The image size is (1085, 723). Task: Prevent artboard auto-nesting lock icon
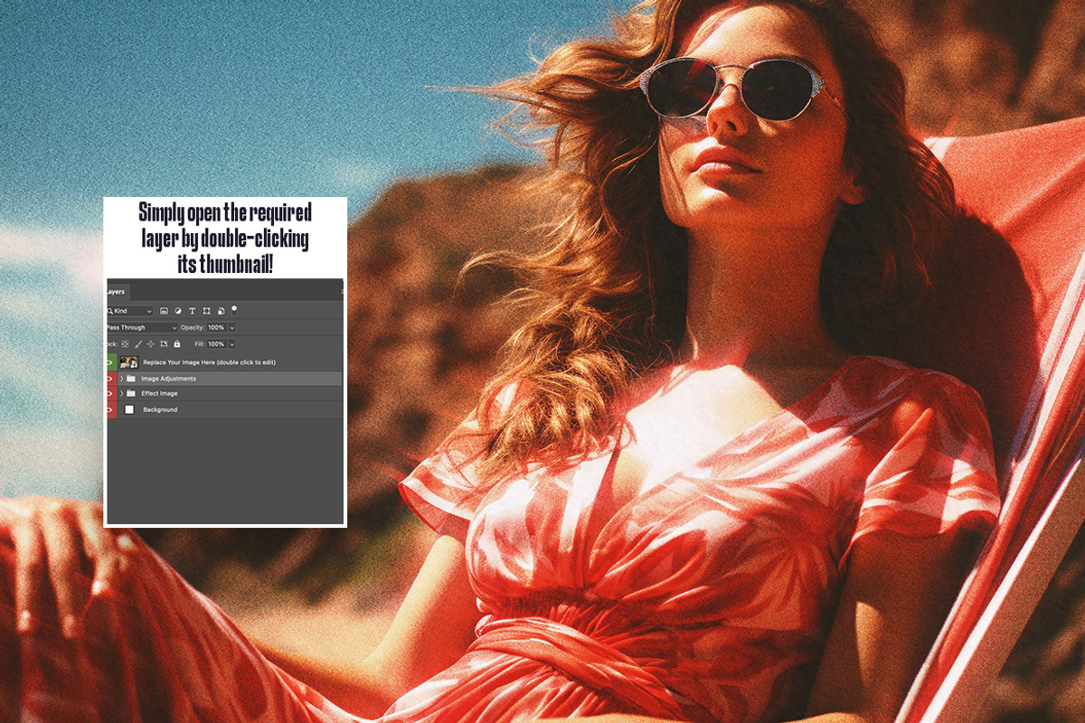click(x=164, y=344)
